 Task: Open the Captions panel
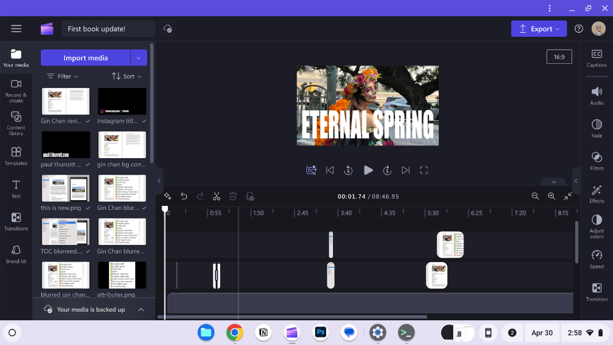point(596,57)
